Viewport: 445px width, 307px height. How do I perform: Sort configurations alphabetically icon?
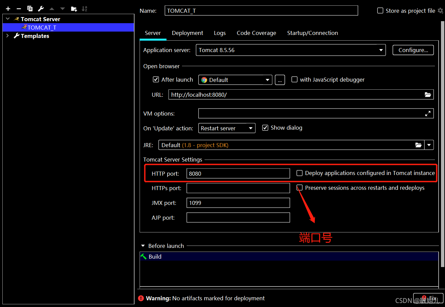85,9
